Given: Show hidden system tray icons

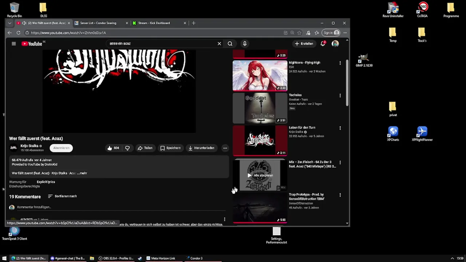Looking at the screenshot, I should 452,258.
